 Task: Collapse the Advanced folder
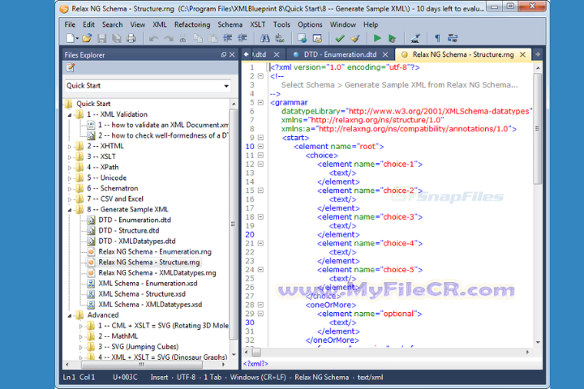pyautogui.click(x=70, y=316)
